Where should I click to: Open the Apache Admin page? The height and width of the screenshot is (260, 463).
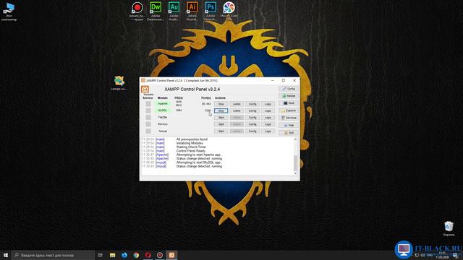click(237, 104)
